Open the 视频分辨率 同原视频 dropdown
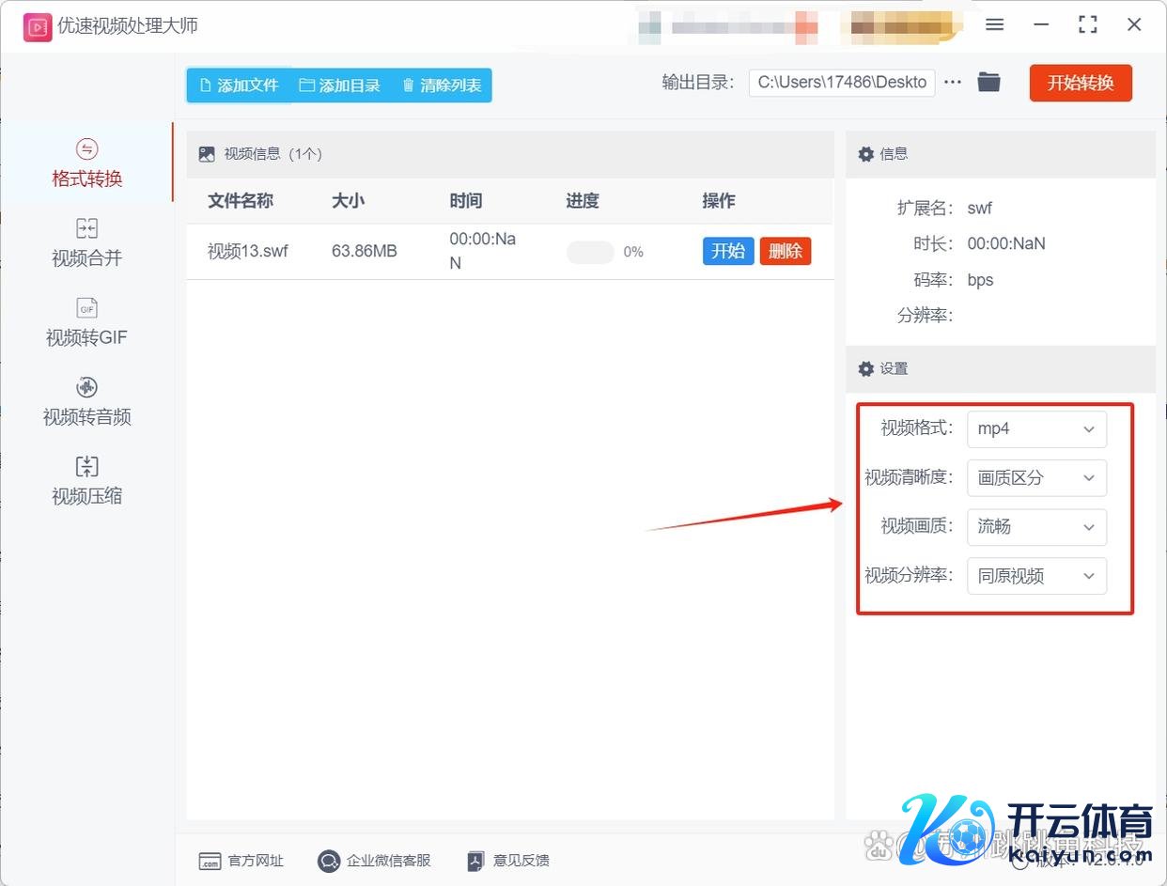The height and width of the screenshot is (886, 1167). click(x=1036, y=576)
